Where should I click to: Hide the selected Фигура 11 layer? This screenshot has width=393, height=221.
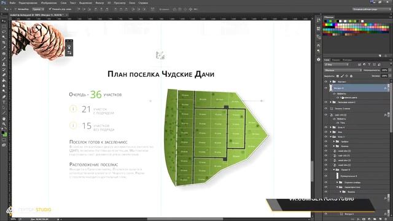(x=326, y=88)
